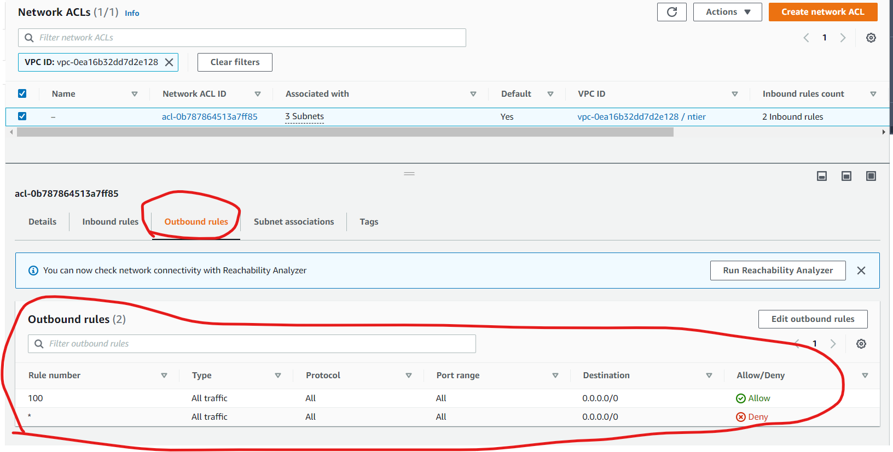Viewport: 893px width, 452px height.
Task: Switch to the Inbound rules tab
Action: [x=111, y=222]
